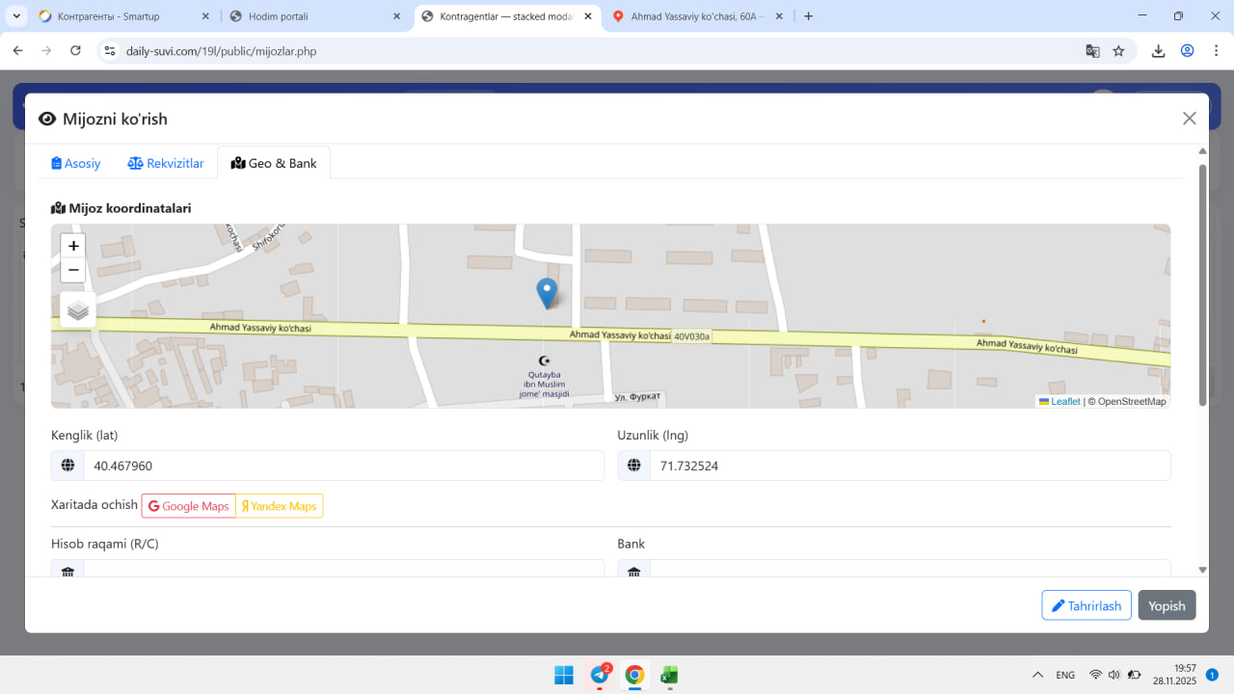Switch to the Asosiy tab
Image resolution: width=1234 pixels, height=694 pixels.
76,163
